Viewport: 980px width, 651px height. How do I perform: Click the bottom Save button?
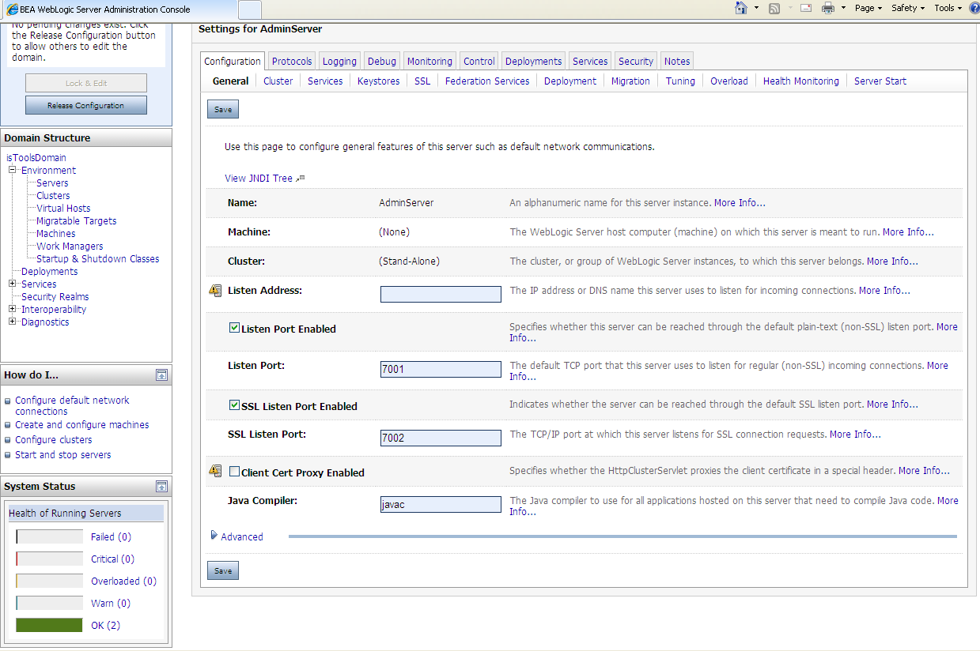223,570
